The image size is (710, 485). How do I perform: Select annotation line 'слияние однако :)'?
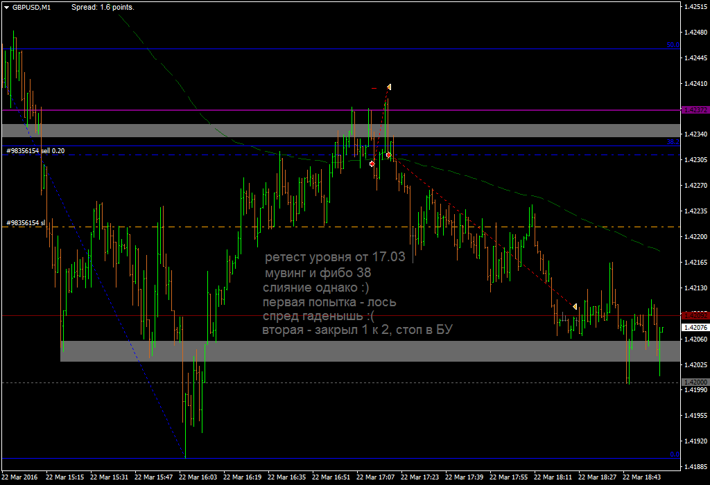[x=316, y=288]
